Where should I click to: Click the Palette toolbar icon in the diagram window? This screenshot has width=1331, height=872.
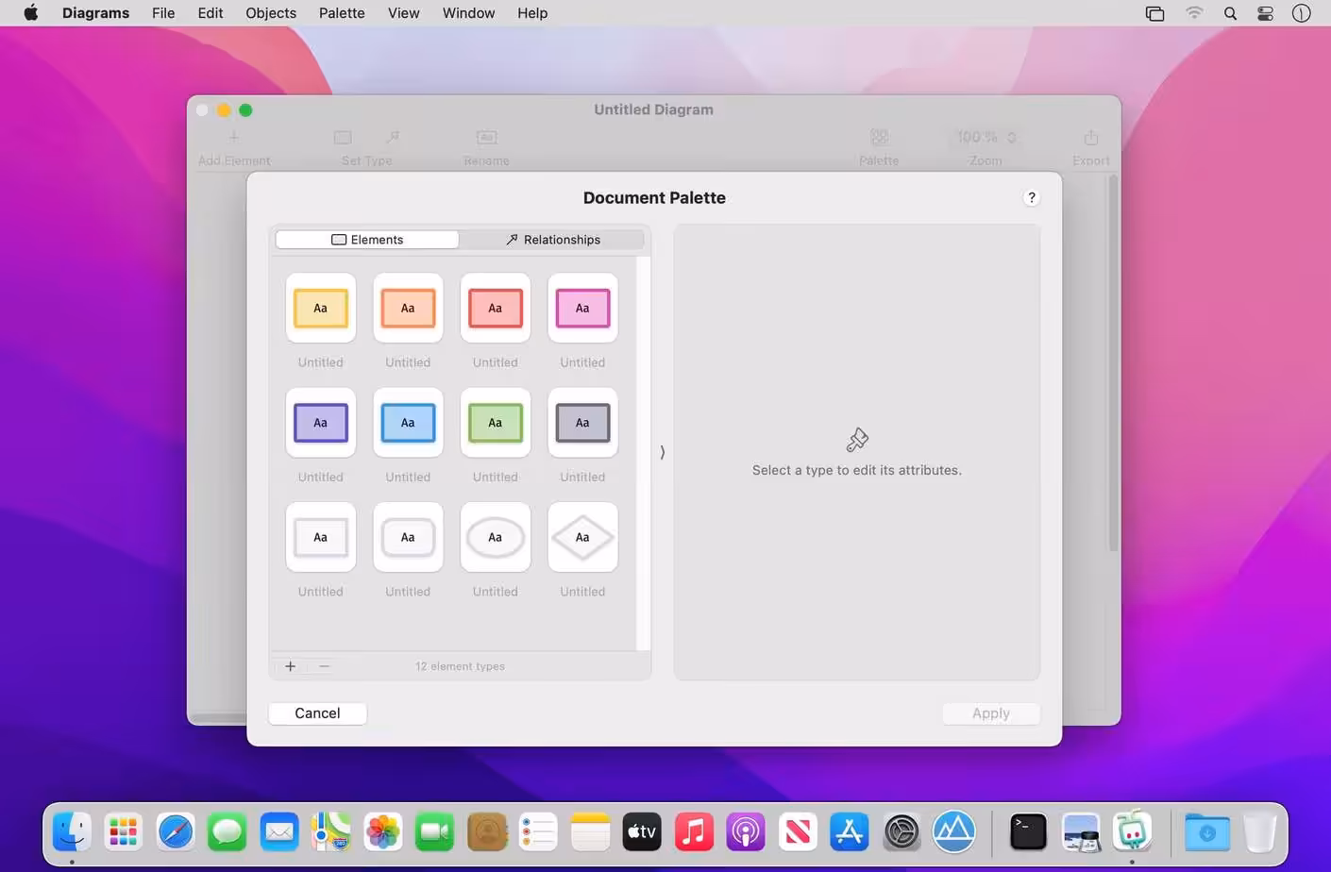(x=879, y=147)
